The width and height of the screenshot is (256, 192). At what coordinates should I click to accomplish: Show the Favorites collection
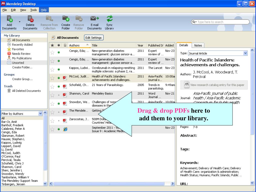(18, 49)
